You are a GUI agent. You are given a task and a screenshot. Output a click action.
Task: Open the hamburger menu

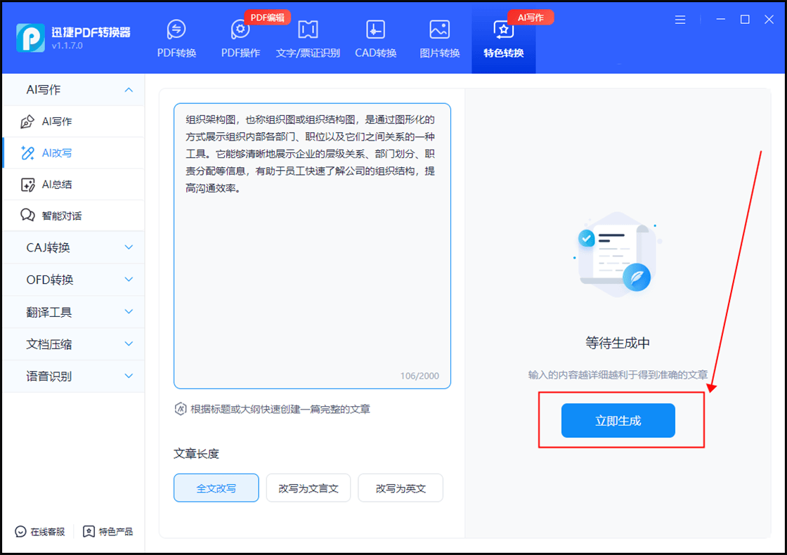pyautogui.click(x=679, y=20)
